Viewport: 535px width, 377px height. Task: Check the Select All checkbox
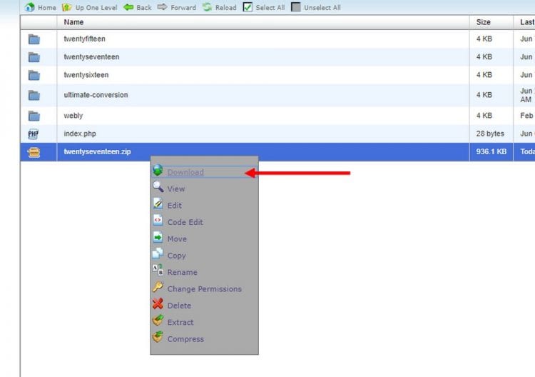pos(248,8)
